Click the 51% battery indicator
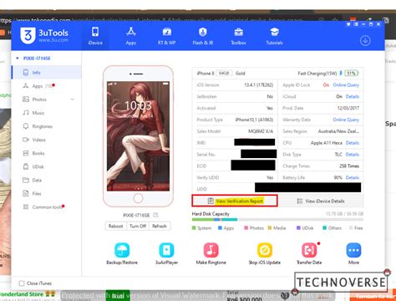396x301 pixels. pyautogui.click(x=352, y=74)
